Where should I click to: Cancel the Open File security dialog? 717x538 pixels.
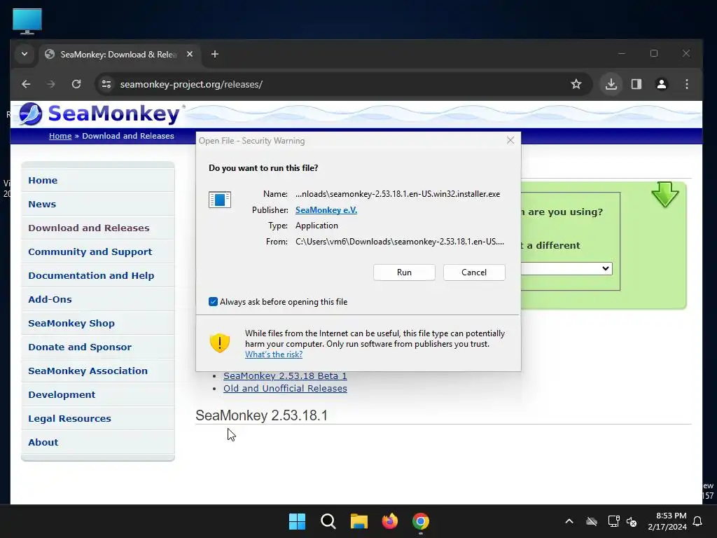tap(474, 273)
